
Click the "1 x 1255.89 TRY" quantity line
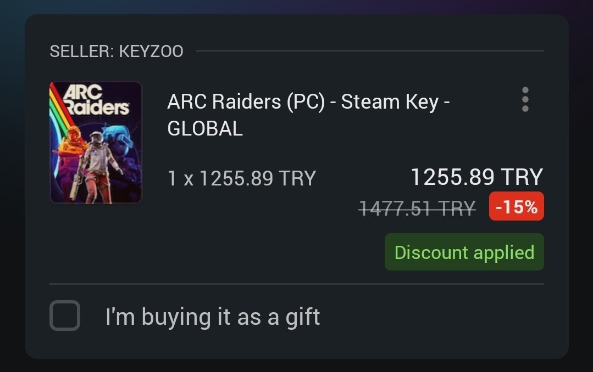[x=241, y=178]
